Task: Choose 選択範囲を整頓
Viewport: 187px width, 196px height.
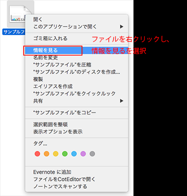Action: click(x=77, y=124)
